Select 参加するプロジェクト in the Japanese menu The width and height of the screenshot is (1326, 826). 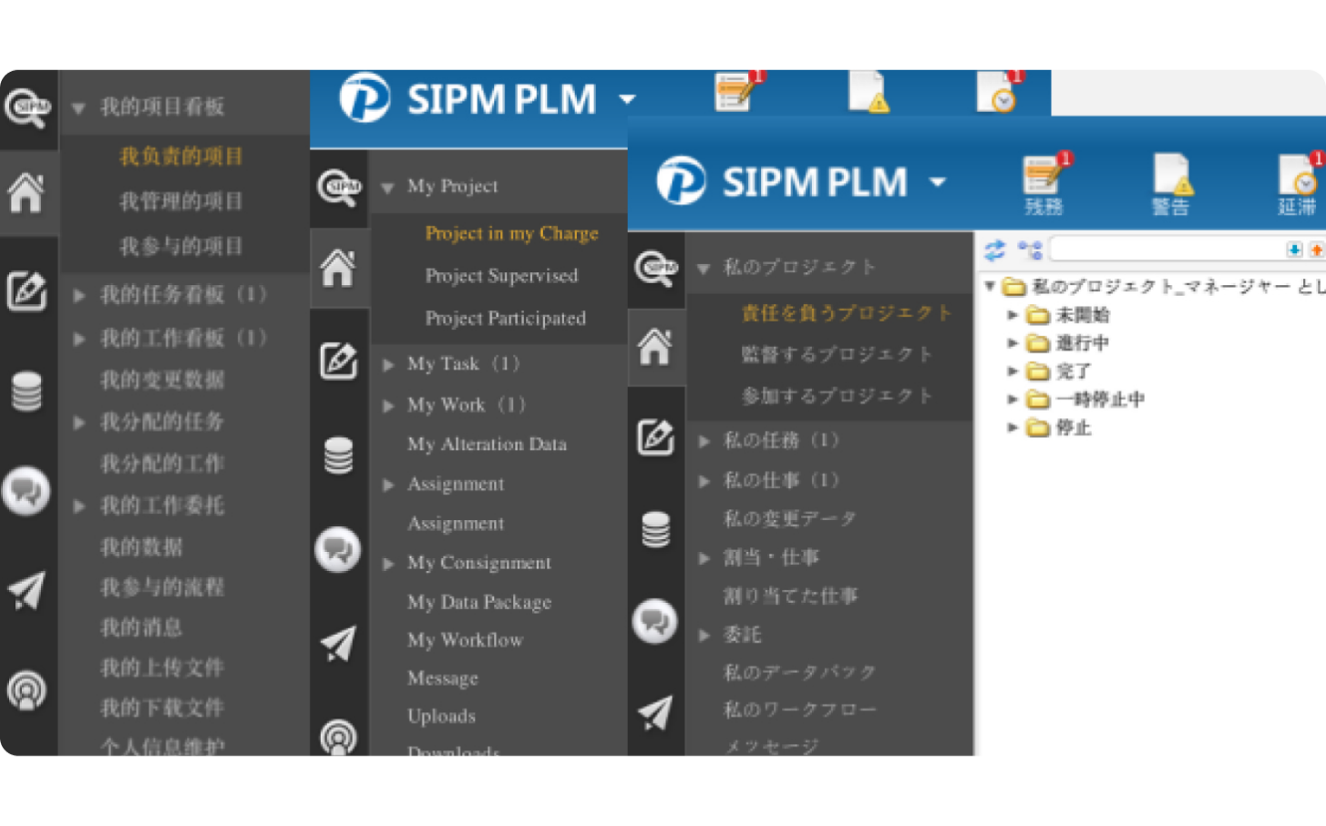pos(838,396)
